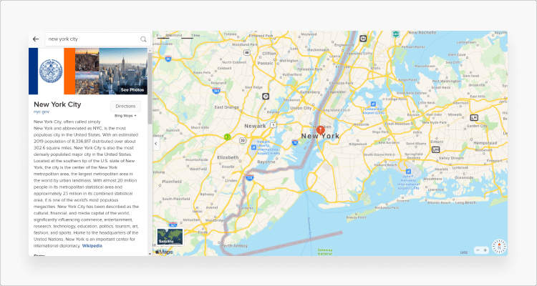Click the green shield near New Rochelle
Screen dimensions: 537x286
[x=395, y=34]
